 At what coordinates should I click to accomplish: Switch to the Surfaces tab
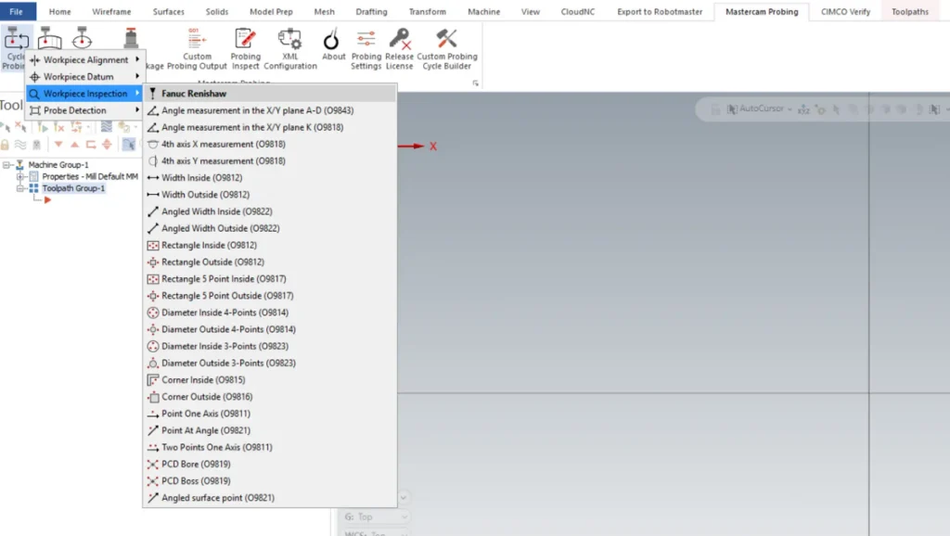tap(169, 11)
